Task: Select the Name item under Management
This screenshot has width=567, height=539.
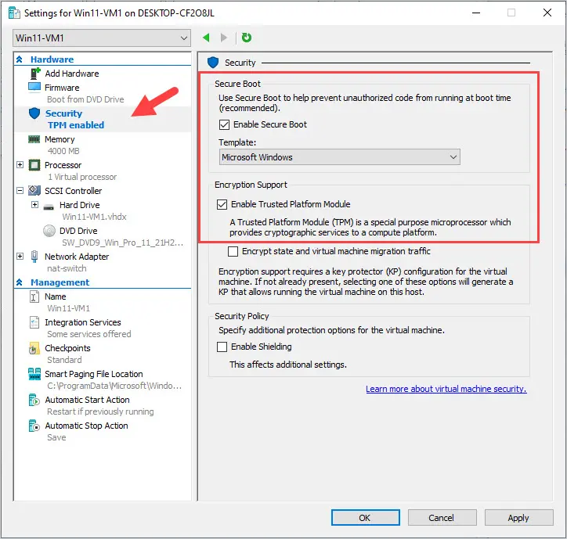Action: [x=56, y=296]
